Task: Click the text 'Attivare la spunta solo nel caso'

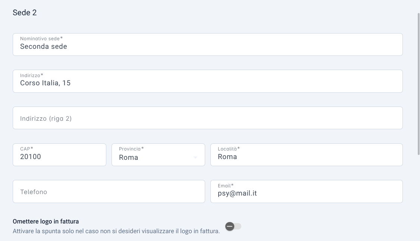Action: pos(56,231)
